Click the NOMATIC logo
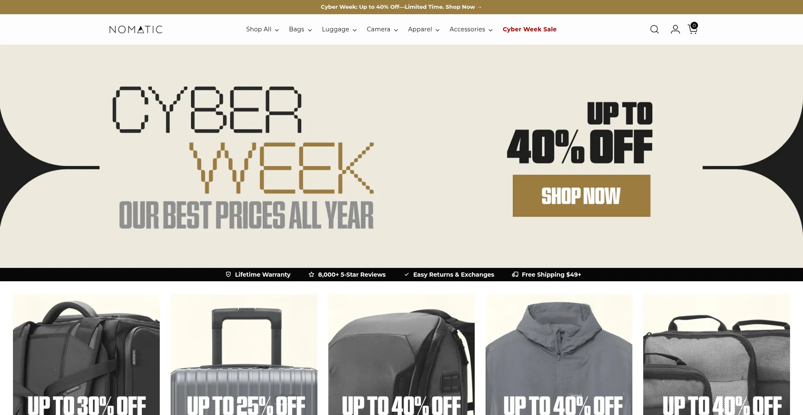Image resolution: width=803 pixels, height=415 pixels. 136,29
